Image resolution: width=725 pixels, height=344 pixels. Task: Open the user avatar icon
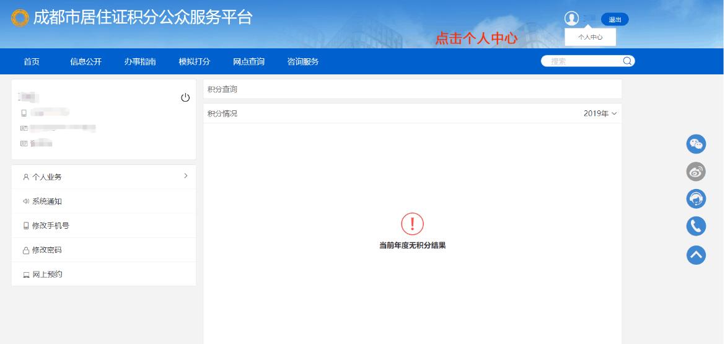coord(571,19)
